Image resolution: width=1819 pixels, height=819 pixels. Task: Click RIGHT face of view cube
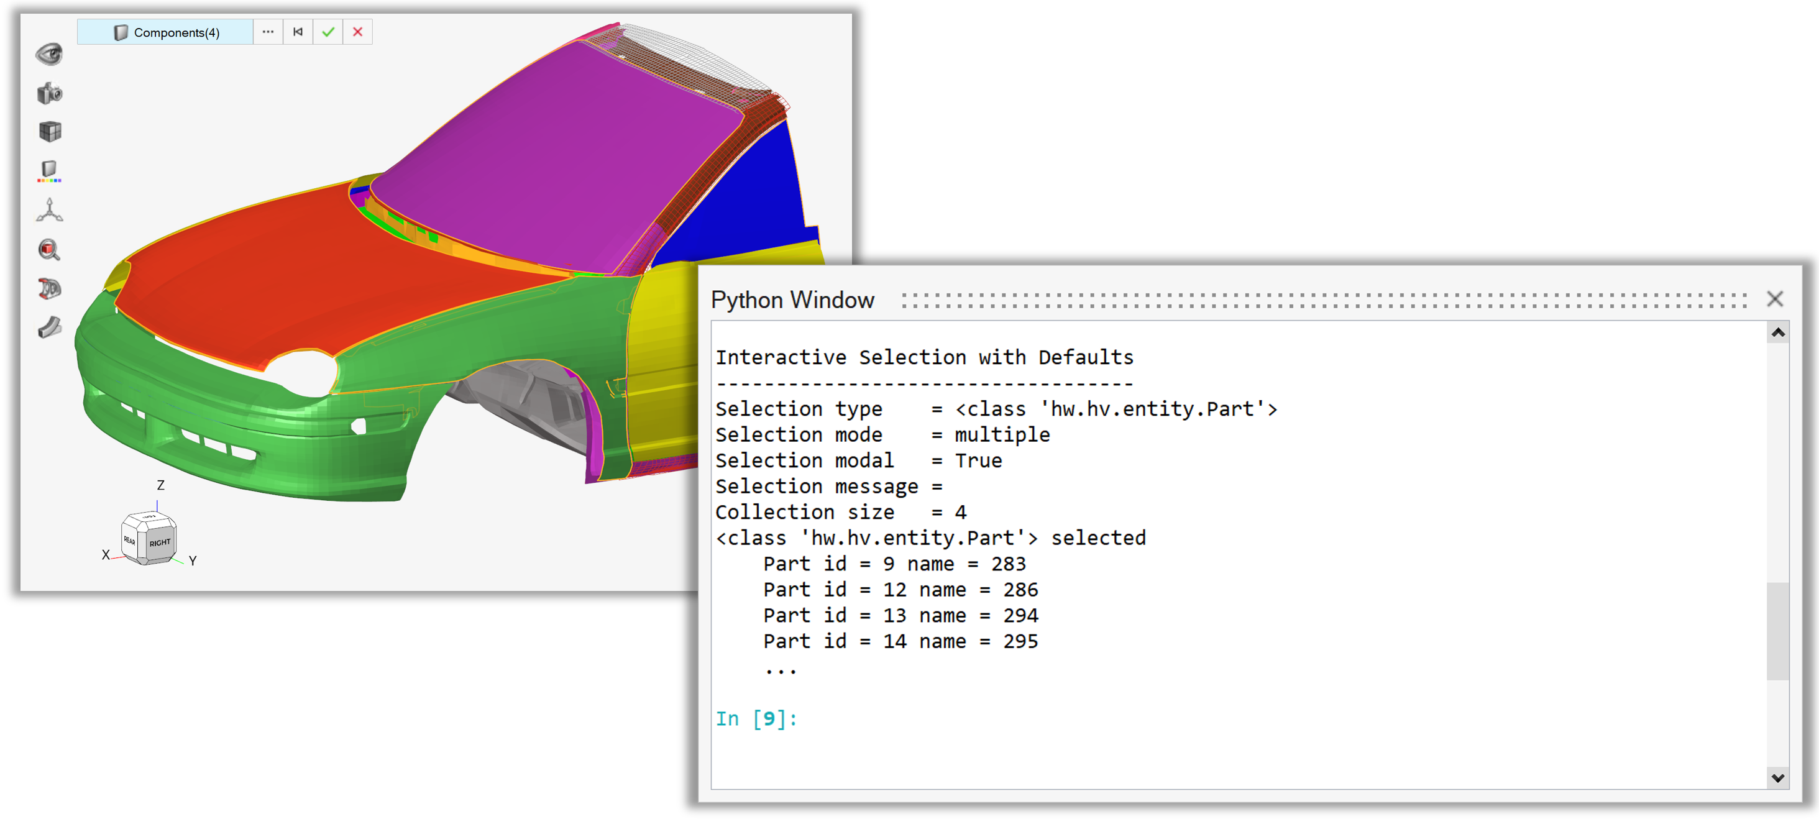(160, 542)
